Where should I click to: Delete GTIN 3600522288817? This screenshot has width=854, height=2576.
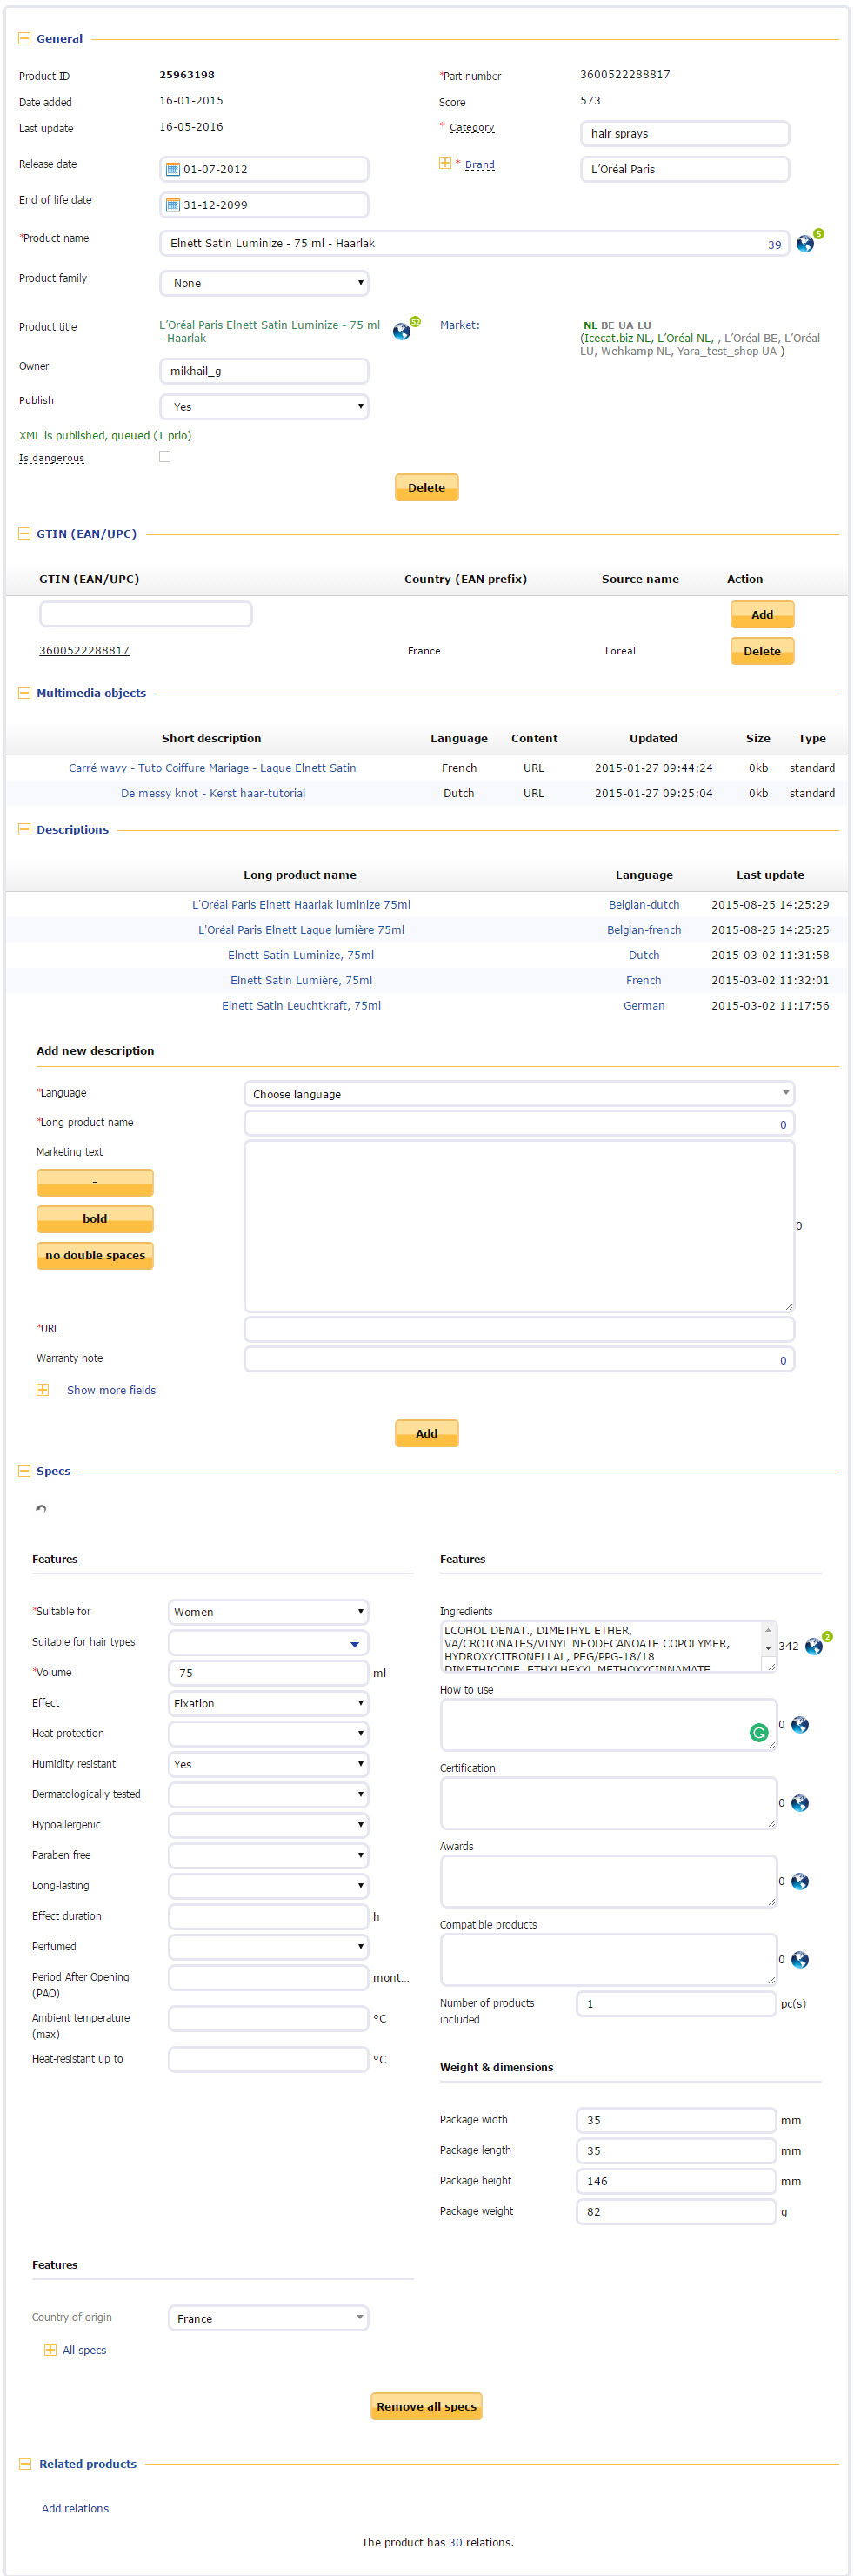[x=762, y=651]
